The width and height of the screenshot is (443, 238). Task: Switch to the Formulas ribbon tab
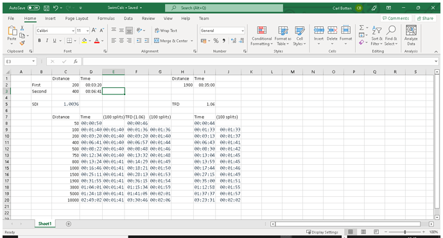pos(106,19)
